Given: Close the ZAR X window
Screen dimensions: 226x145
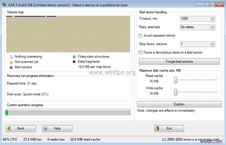Looking at the screenshot, I should tap(219, 5).
